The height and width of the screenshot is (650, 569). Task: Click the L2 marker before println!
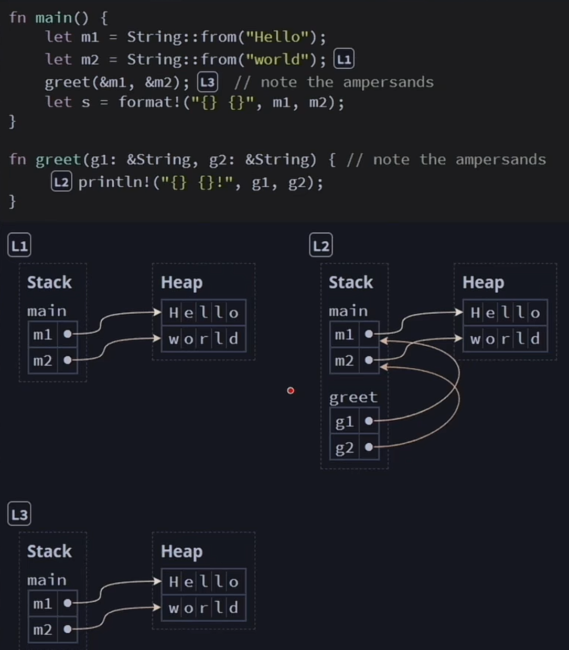point(61,182)
